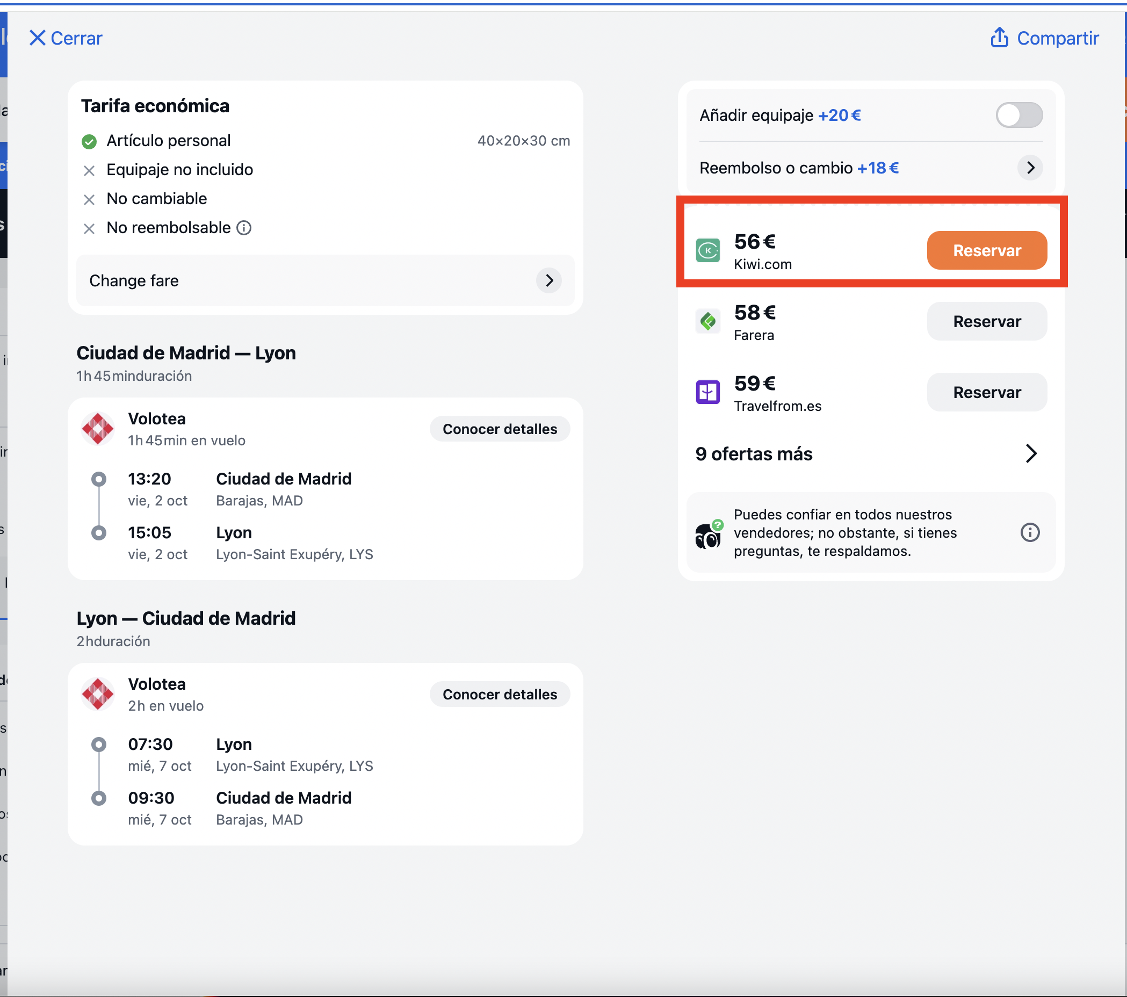Click the Lyon-Saint Exupéry, LYS arrival text
This screenshot has width=1127, height=997.
[x=294, y=554]
